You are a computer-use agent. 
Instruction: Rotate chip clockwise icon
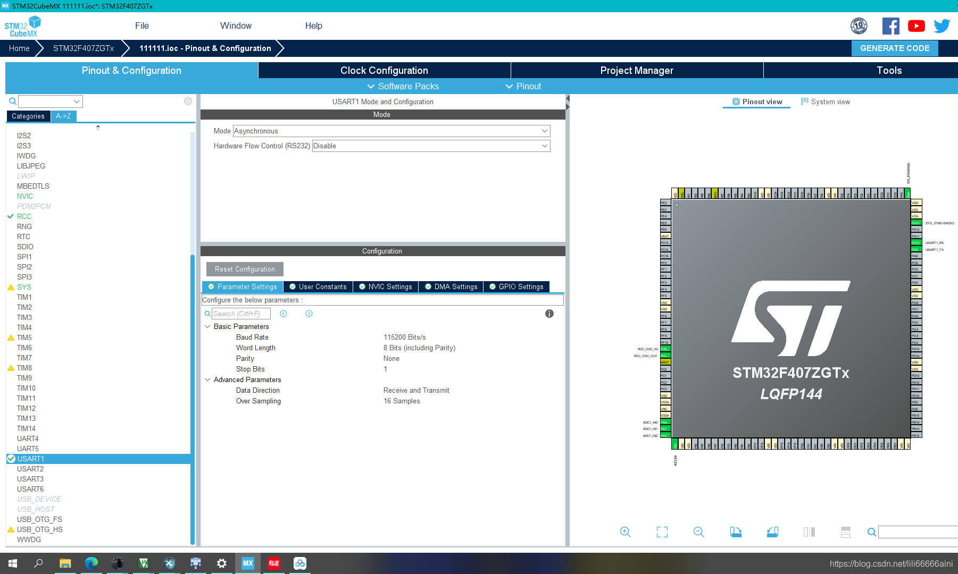tap(736, 532)
